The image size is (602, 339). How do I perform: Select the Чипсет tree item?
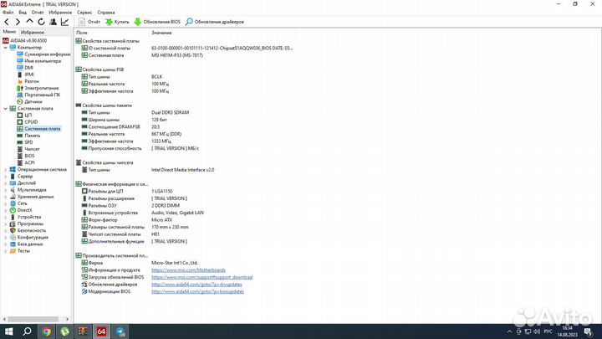[28, 149]
